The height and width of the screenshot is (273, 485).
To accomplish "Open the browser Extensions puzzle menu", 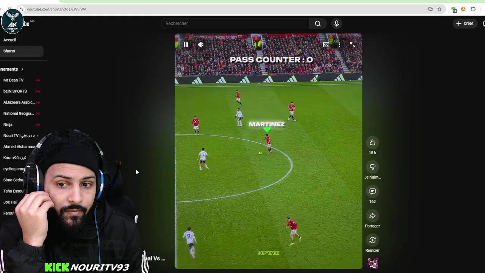I will click(473, 9).
